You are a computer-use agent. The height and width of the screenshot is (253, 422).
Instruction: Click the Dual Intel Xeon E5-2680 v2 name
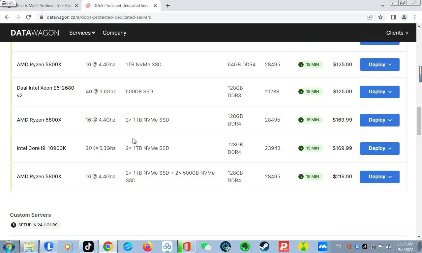click(45, 92)
